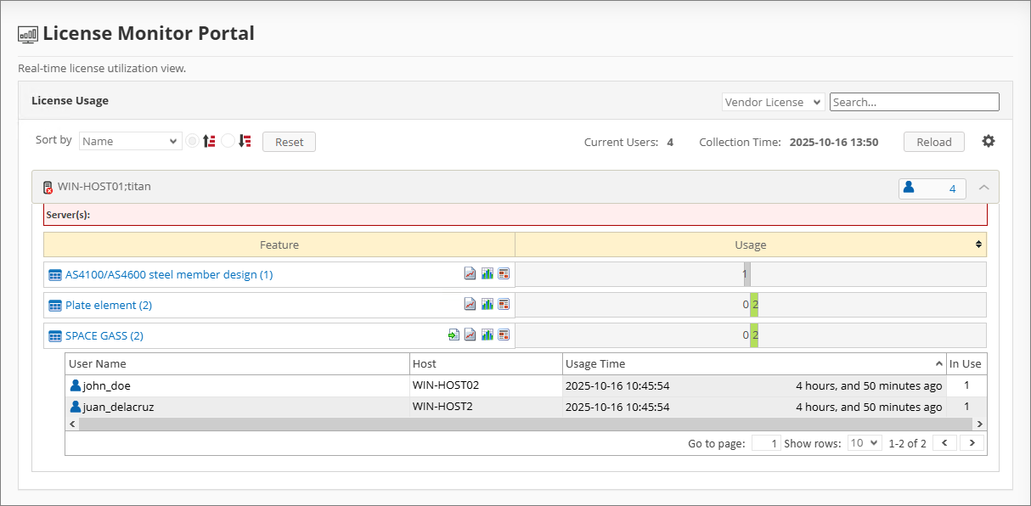
Task: Open the line chart history for SPACE GASS
Action: point(470,335)
